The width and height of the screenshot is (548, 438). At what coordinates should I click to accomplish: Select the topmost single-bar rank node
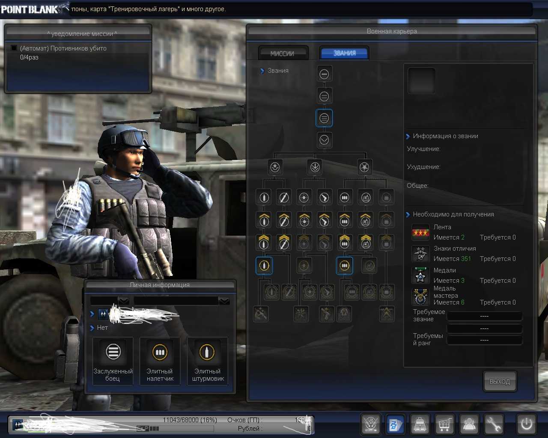pyautogui.click(x=324, y=74)
